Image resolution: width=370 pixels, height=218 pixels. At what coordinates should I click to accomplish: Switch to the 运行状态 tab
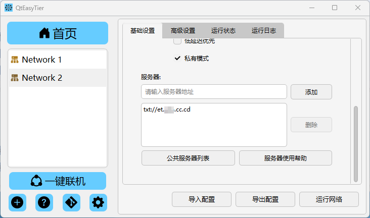click(x=223, y=31)
